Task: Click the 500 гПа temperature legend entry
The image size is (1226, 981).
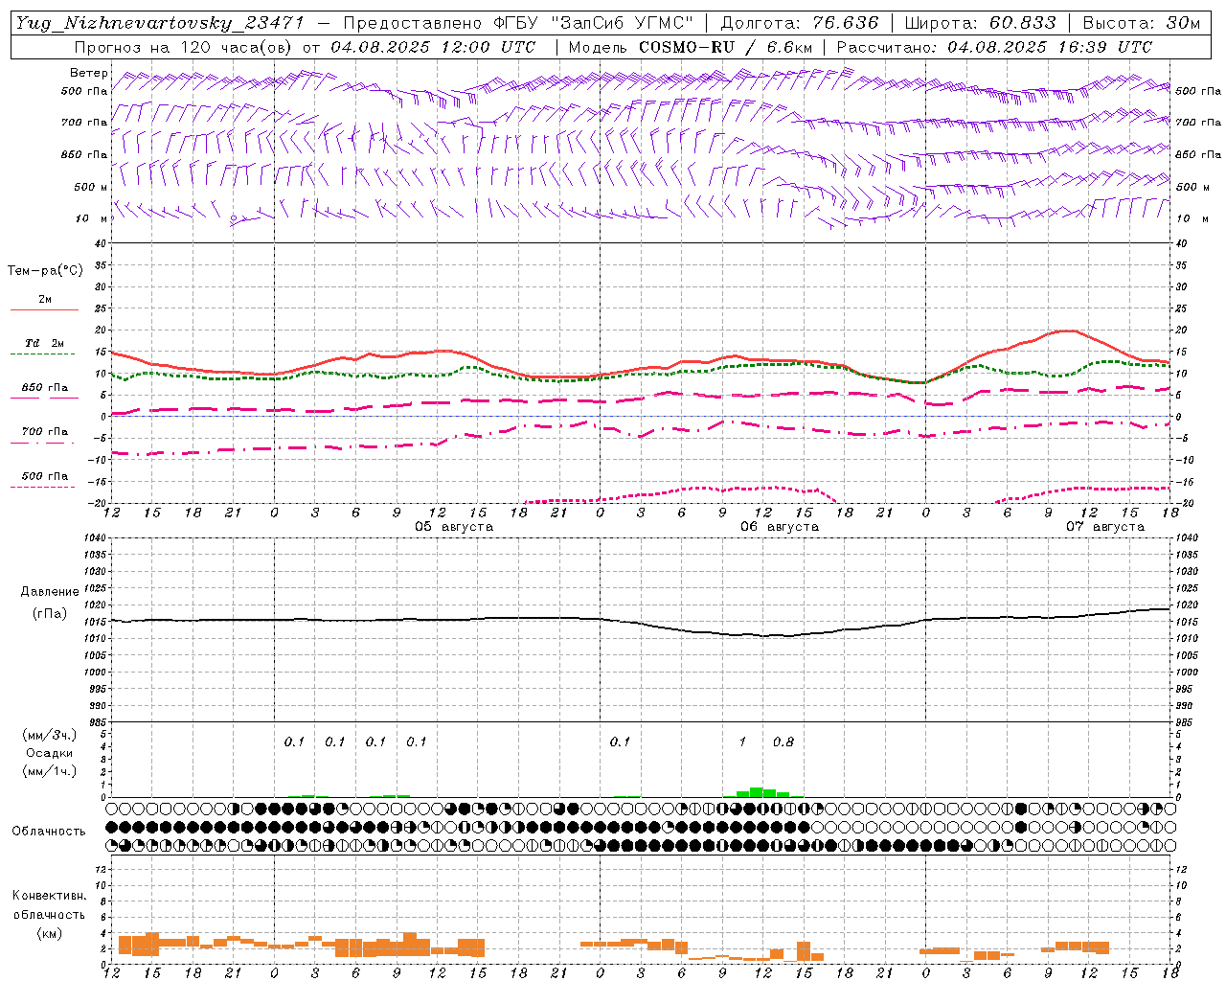Action: click(45, 476)
